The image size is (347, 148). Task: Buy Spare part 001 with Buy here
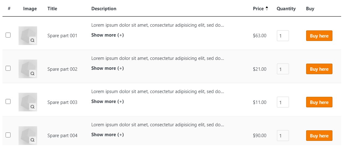tap(319, 36)
